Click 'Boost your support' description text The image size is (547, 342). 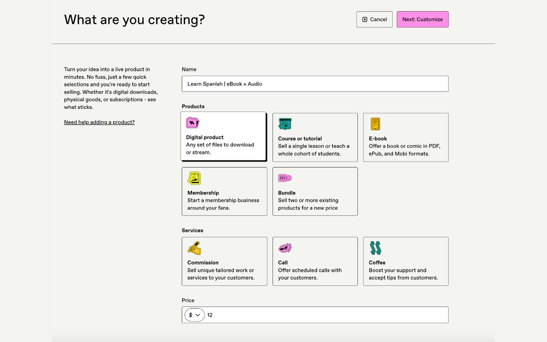tap(403, 274)
